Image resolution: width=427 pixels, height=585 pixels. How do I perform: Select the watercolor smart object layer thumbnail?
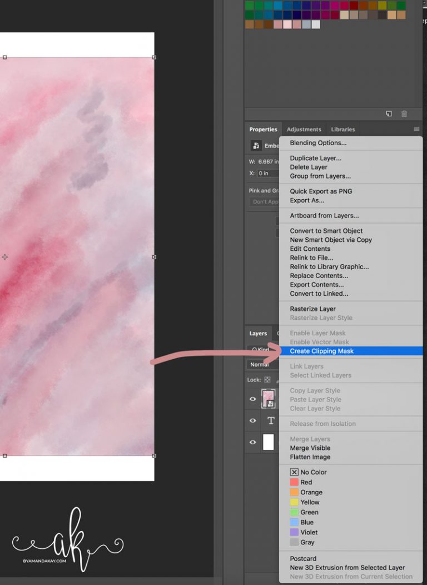(x=268, y=399)
